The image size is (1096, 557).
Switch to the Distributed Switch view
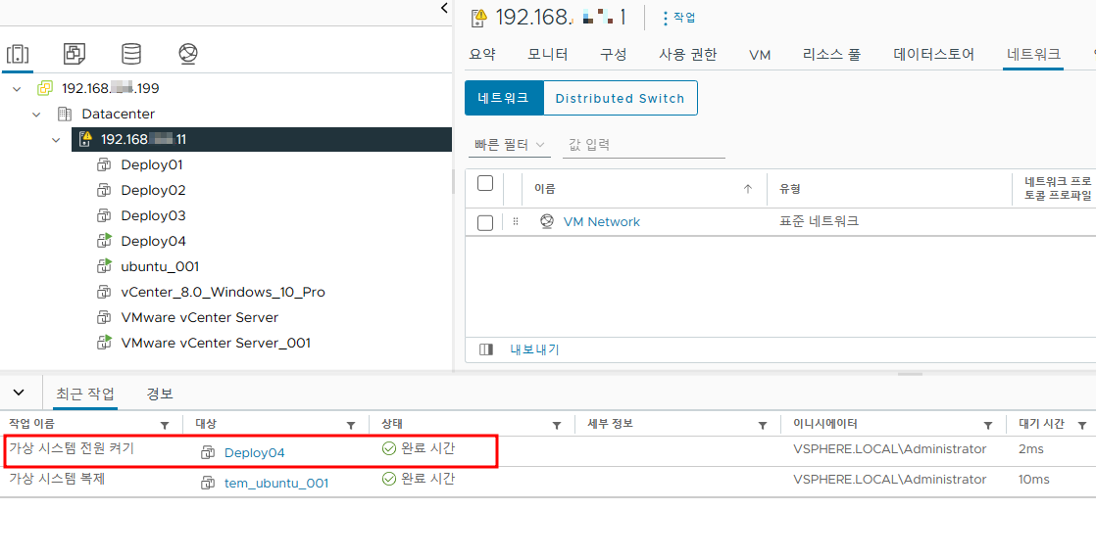620,99
